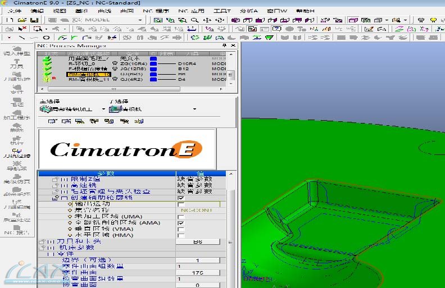Open the 文件 menu
Viewport: 445px width, 288px height.
tap(15, 11)
